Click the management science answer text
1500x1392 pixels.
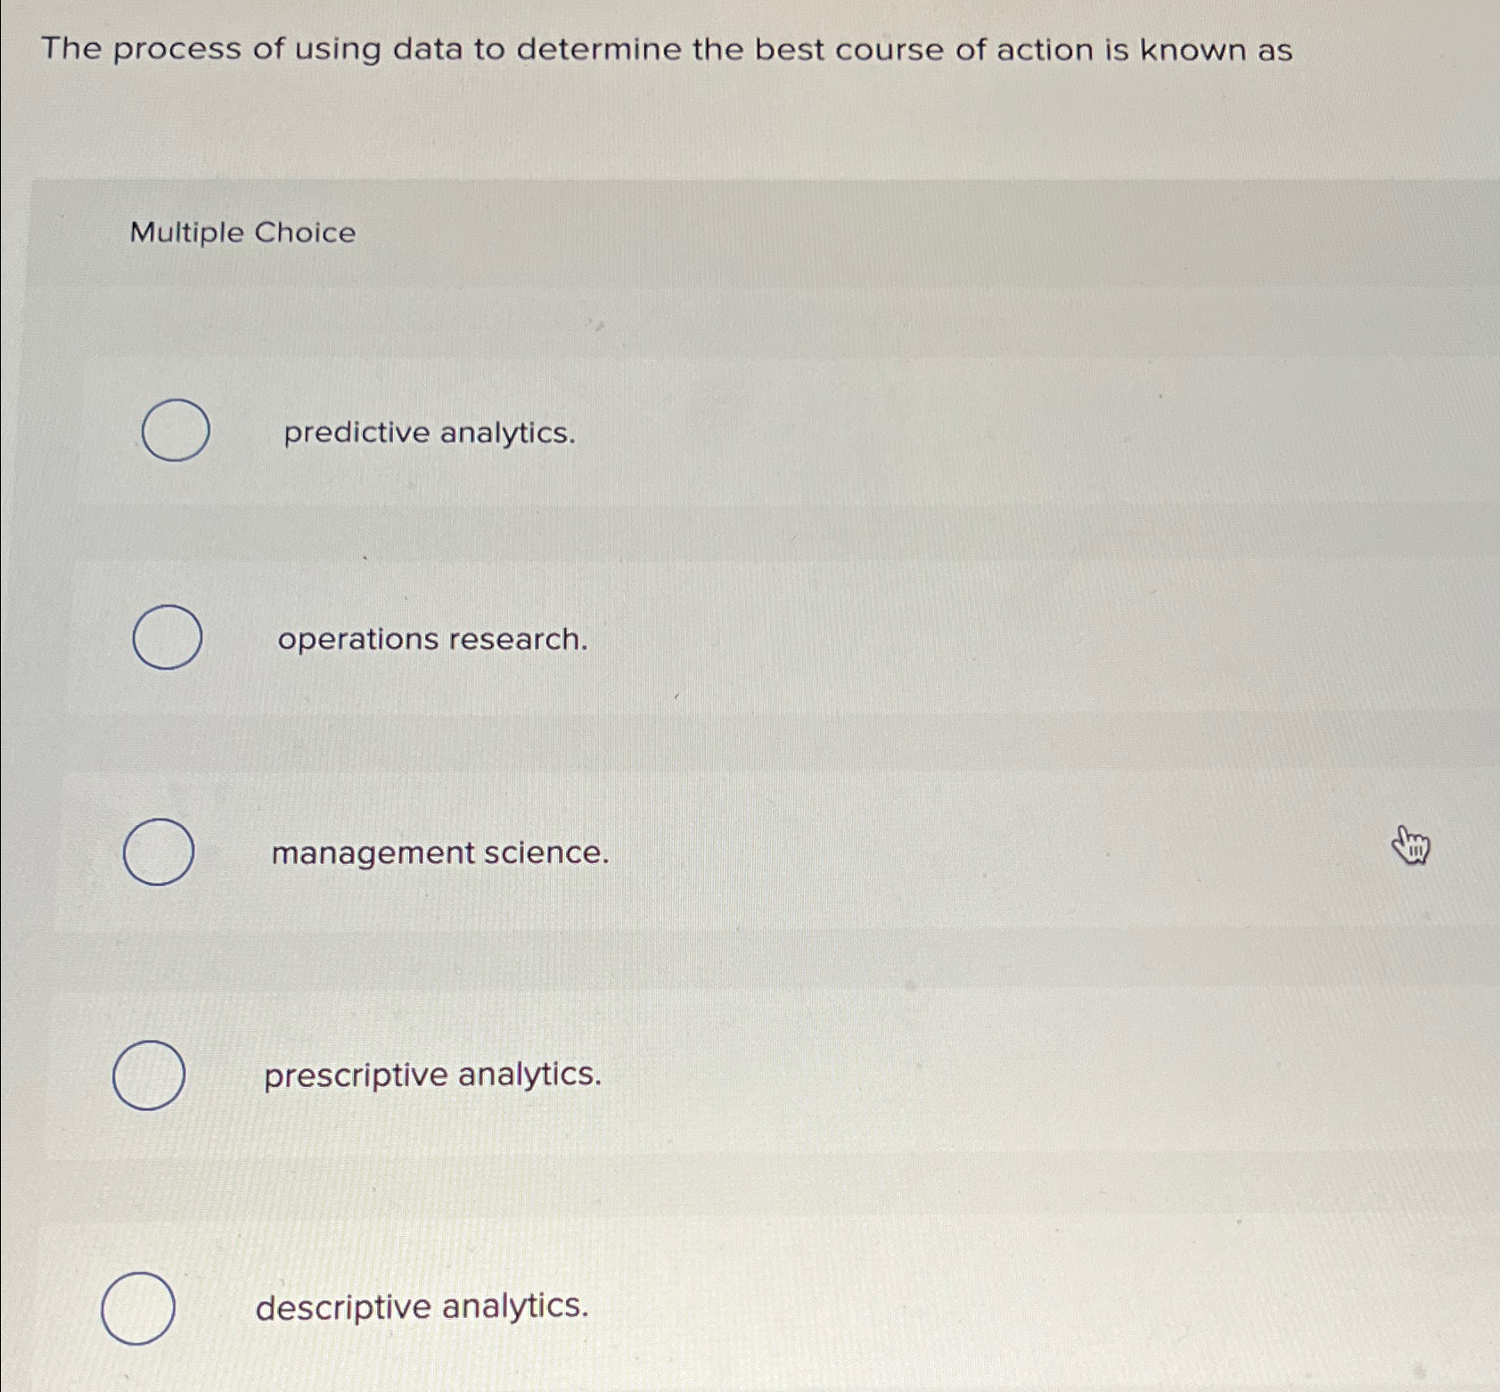pos(439,853)
